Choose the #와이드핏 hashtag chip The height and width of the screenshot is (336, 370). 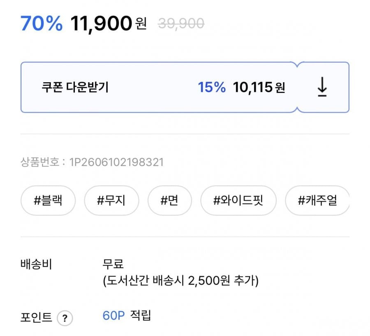coord(238,200)
